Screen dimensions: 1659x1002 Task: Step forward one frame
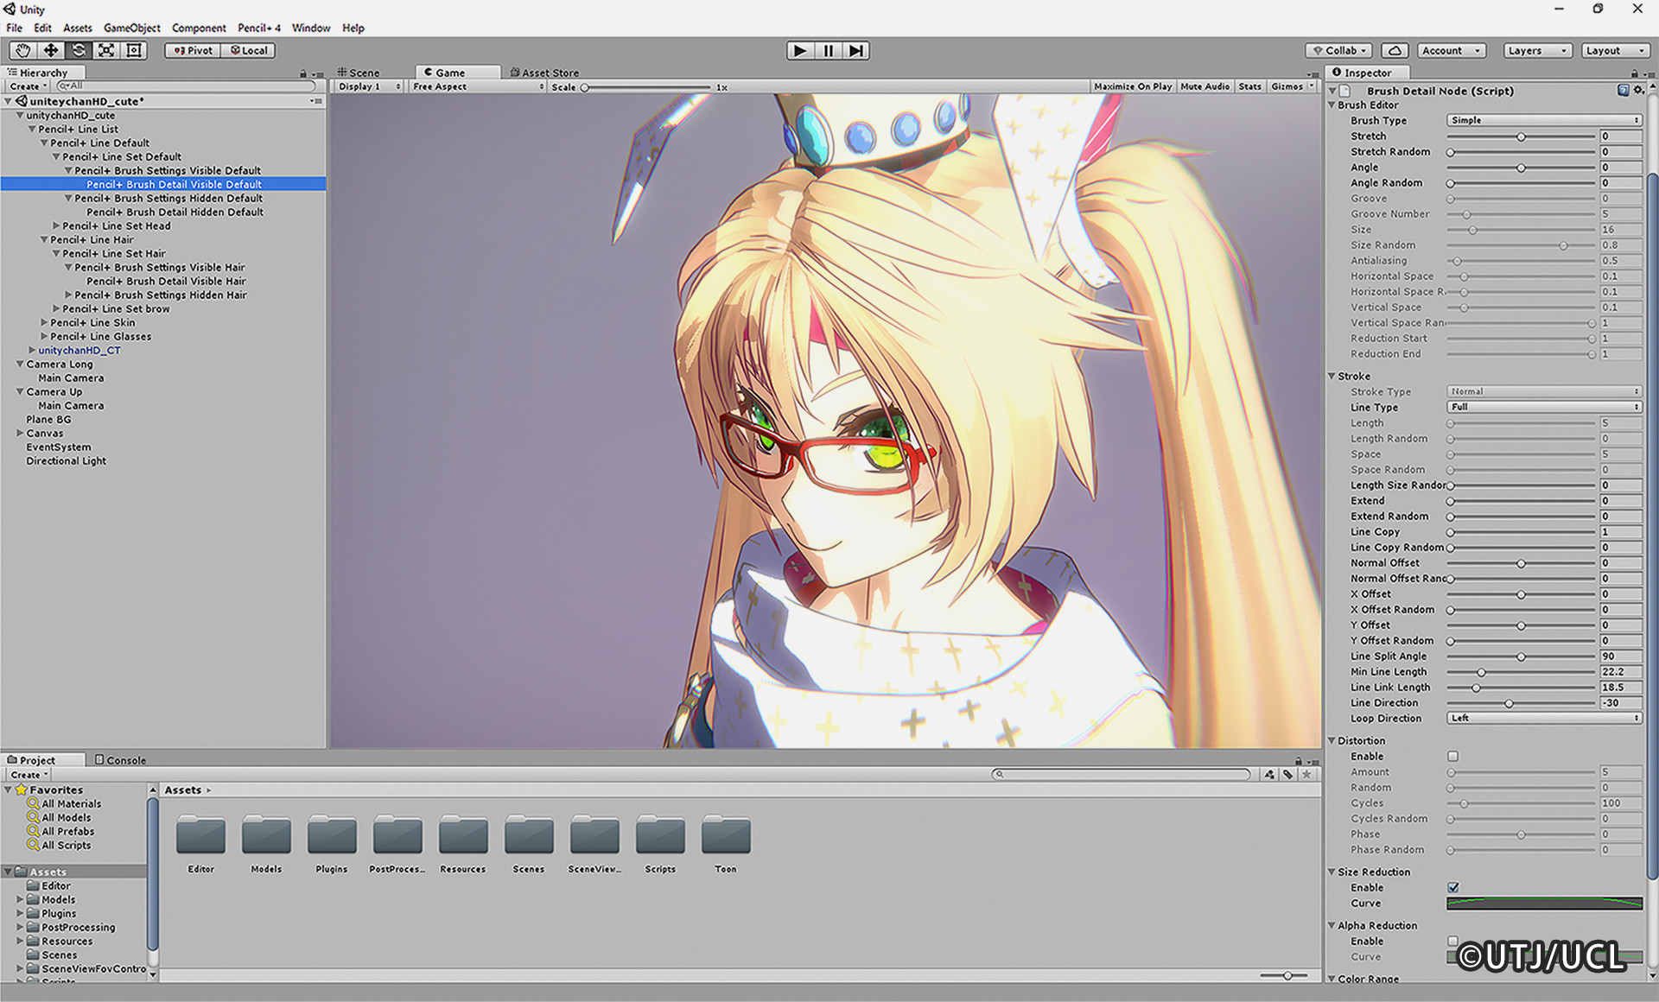coord(855,50)
